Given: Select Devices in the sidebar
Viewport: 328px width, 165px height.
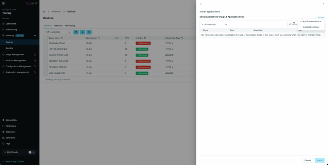Looking at the screenshot, I should point(9,42).
